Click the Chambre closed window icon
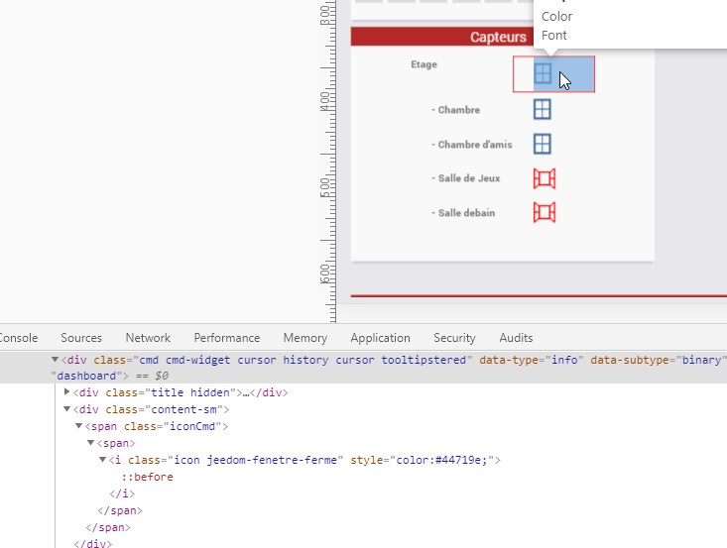727x548 pixels. click(543, 109)
